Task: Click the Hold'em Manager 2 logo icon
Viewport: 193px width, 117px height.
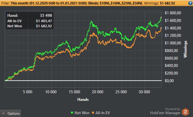Action: [x=185, y=112]
